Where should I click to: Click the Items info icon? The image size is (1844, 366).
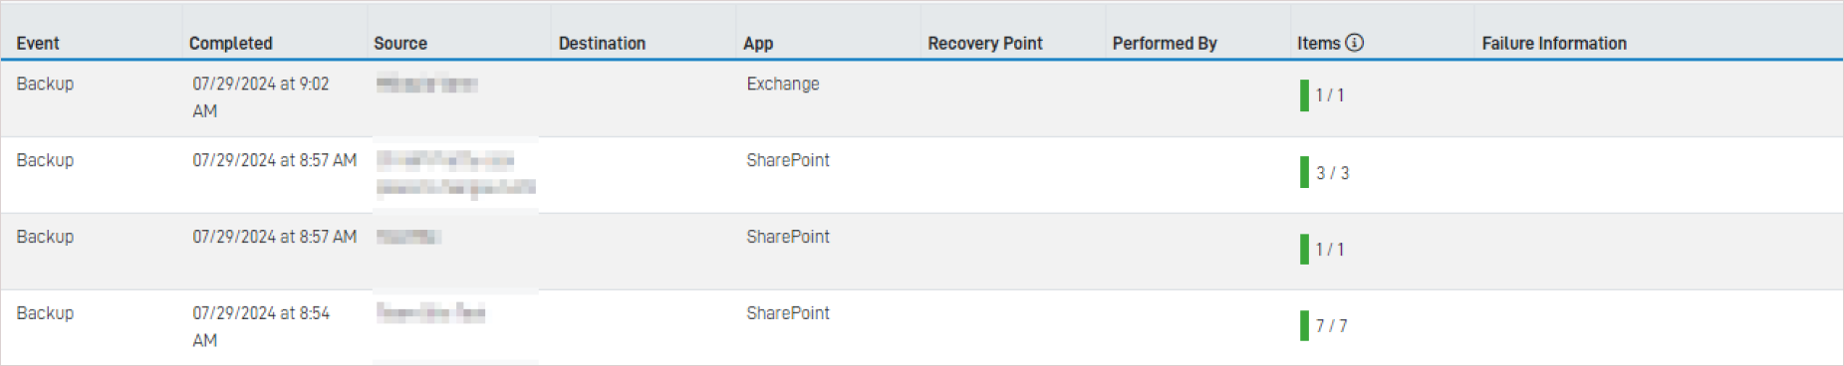tap(1354, 43)
